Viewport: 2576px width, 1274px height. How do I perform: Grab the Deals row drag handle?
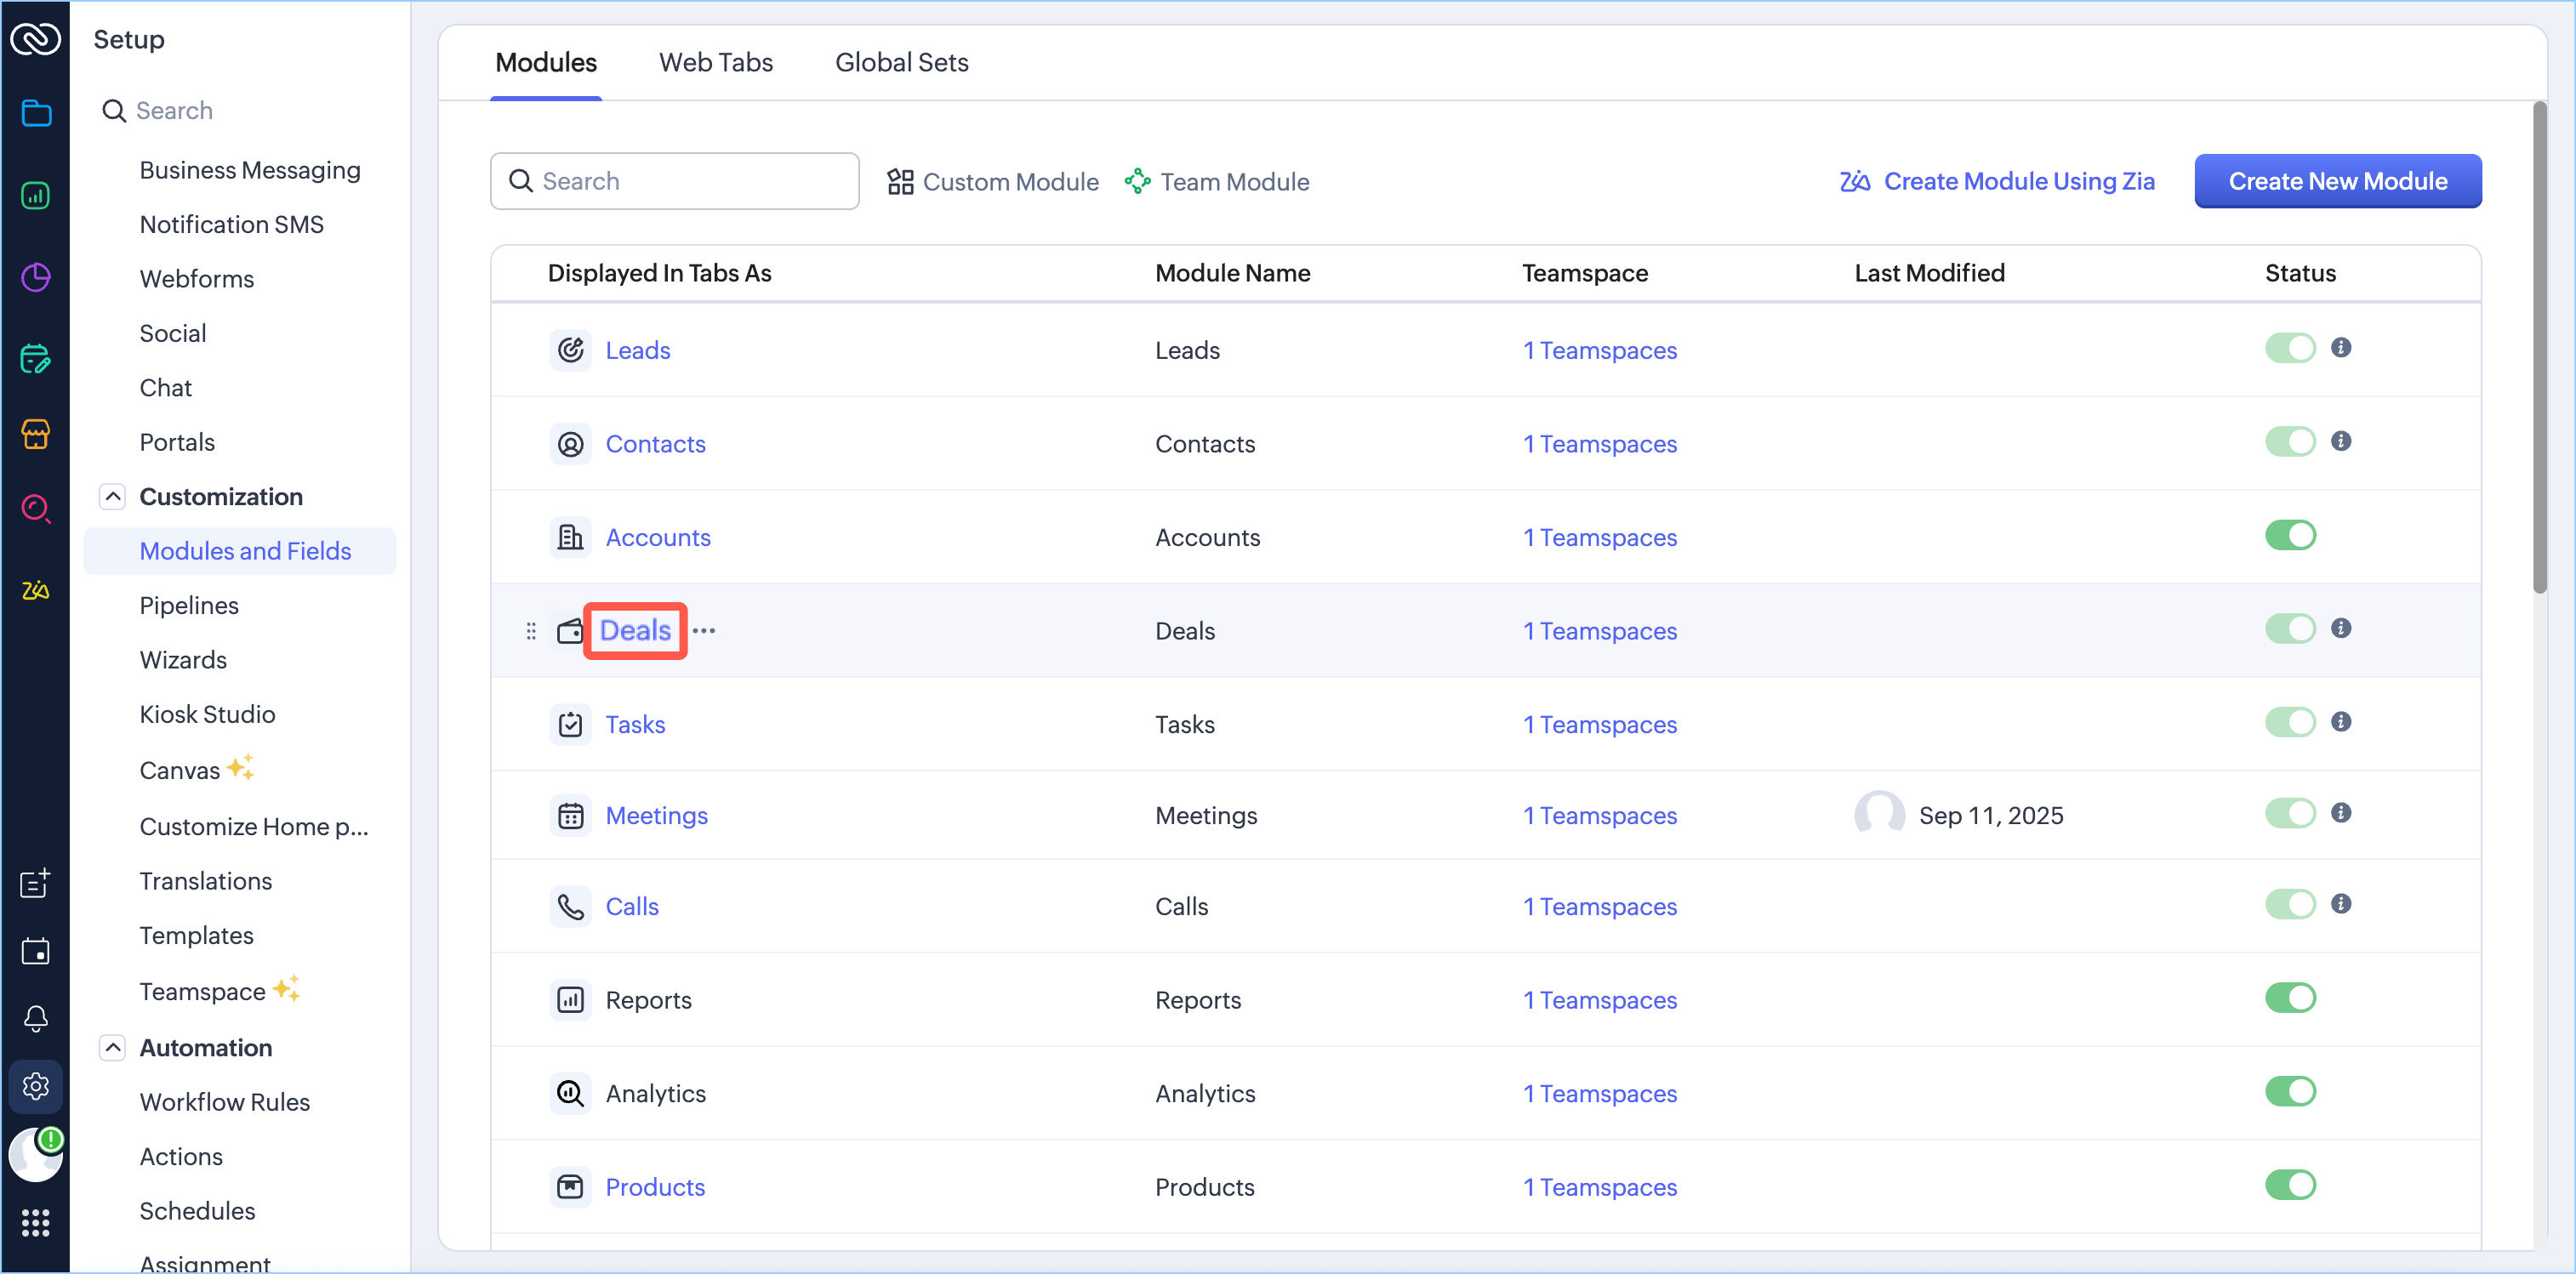point(531,631)
